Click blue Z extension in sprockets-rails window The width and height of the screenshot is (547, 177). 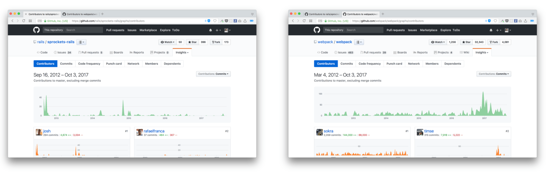235,21
